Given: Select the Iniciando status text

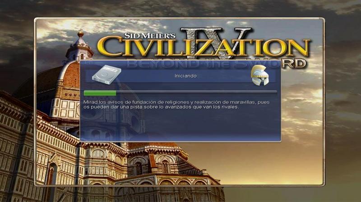Looking at the screenshot, I should 185,76.
